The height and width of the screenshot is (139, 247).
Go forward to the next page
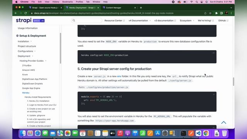click(20, 13)
